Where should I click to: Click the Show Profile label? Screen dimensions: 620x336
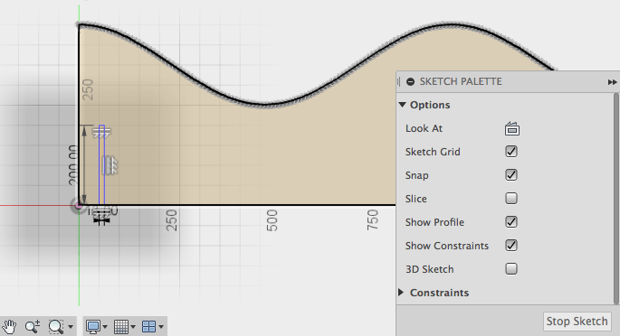434,222
